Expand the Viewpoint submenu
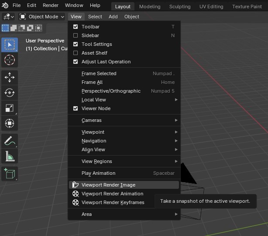The height and width of the screenshot is (236, 268). coord(124,132)
